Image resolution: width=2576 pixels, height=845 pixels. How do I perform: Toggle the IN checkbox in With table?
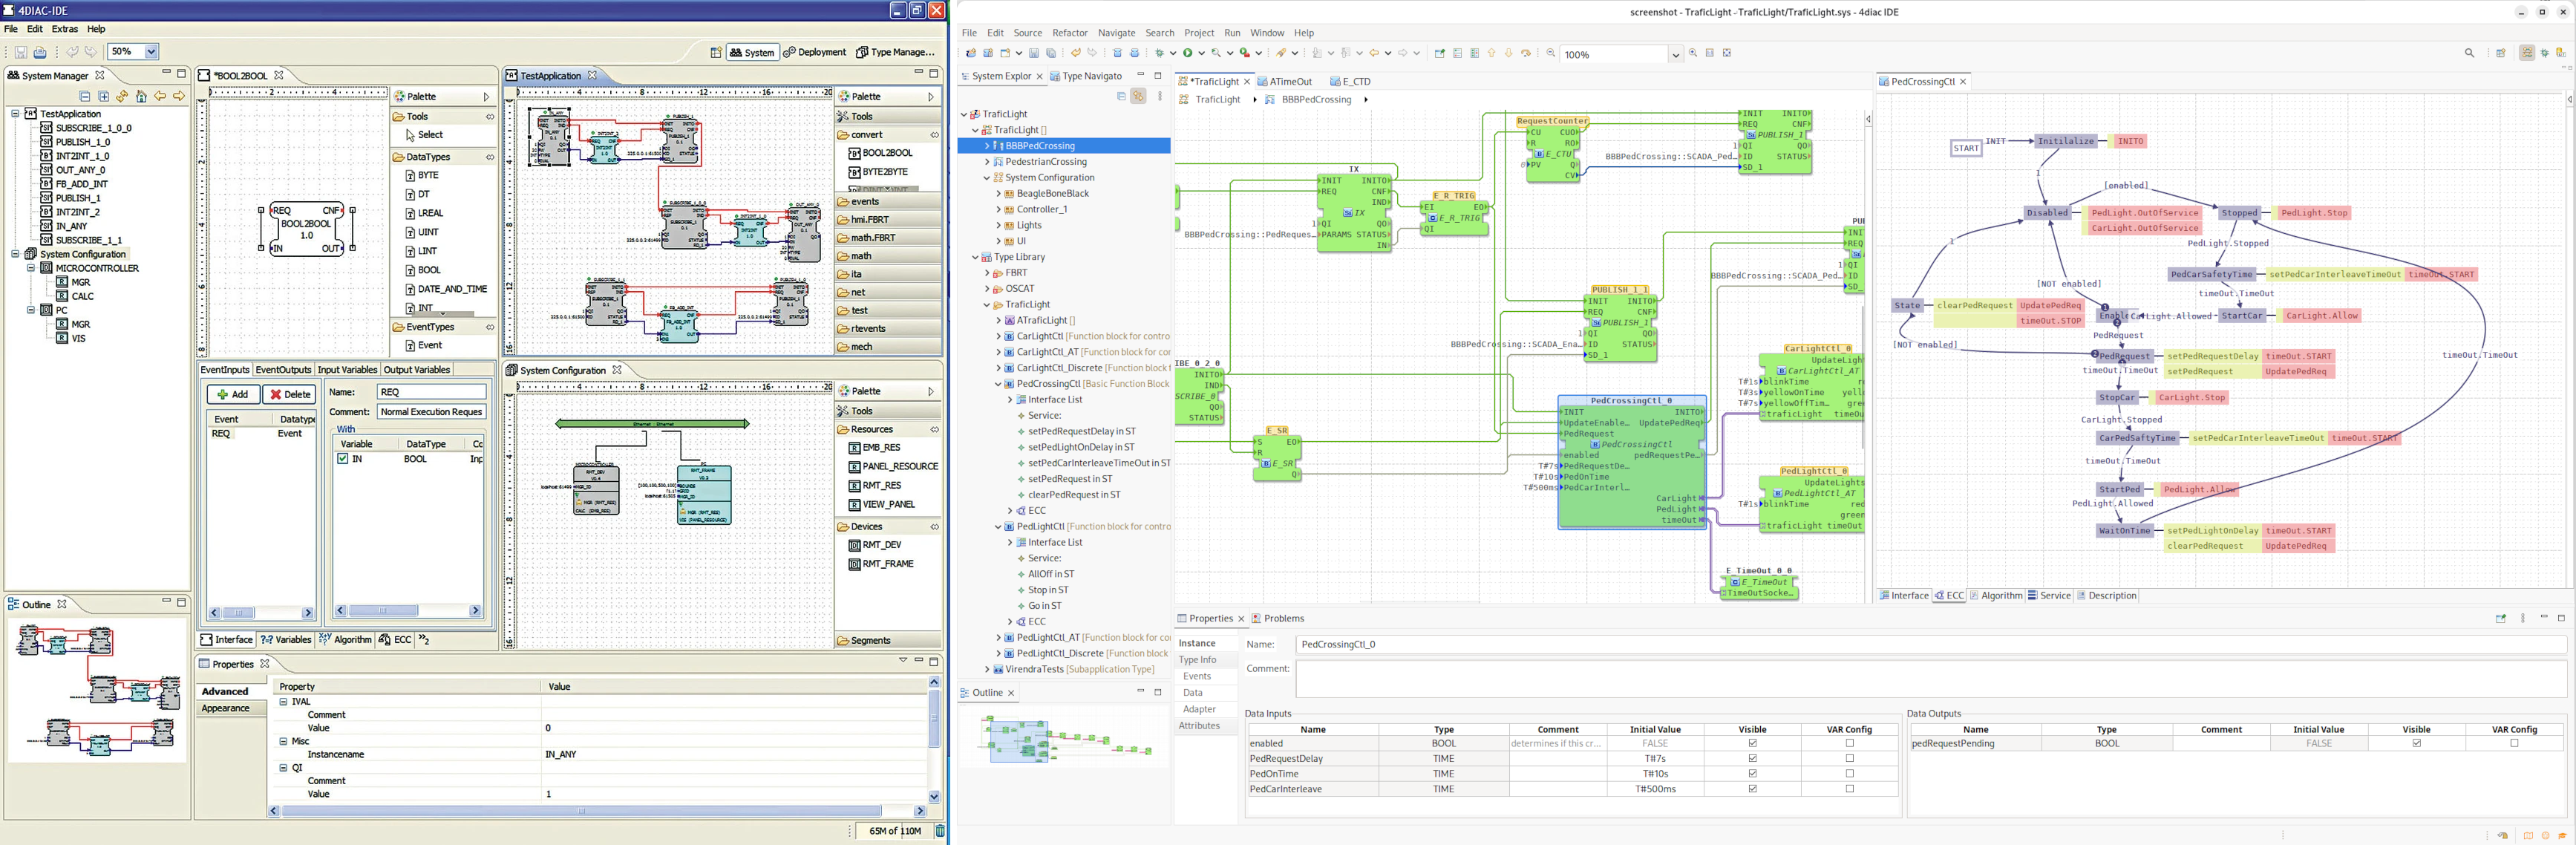[x=343, y=459]
